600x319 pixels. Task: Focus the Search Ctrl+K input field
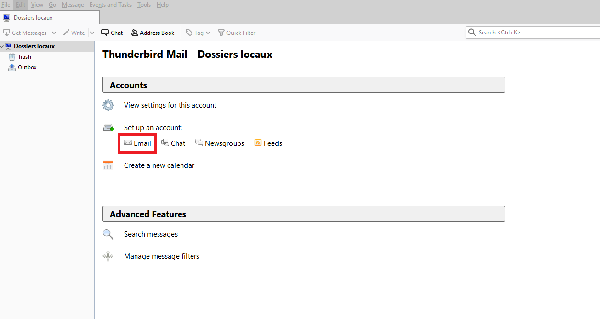coord(533,33)
